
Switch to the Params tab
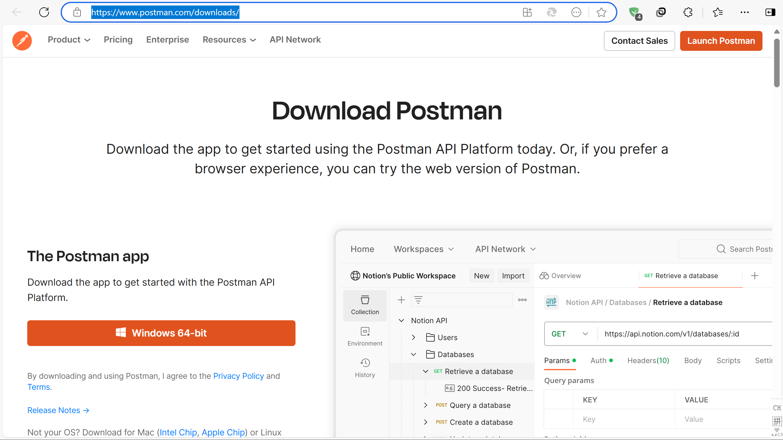tap(560, 360)
